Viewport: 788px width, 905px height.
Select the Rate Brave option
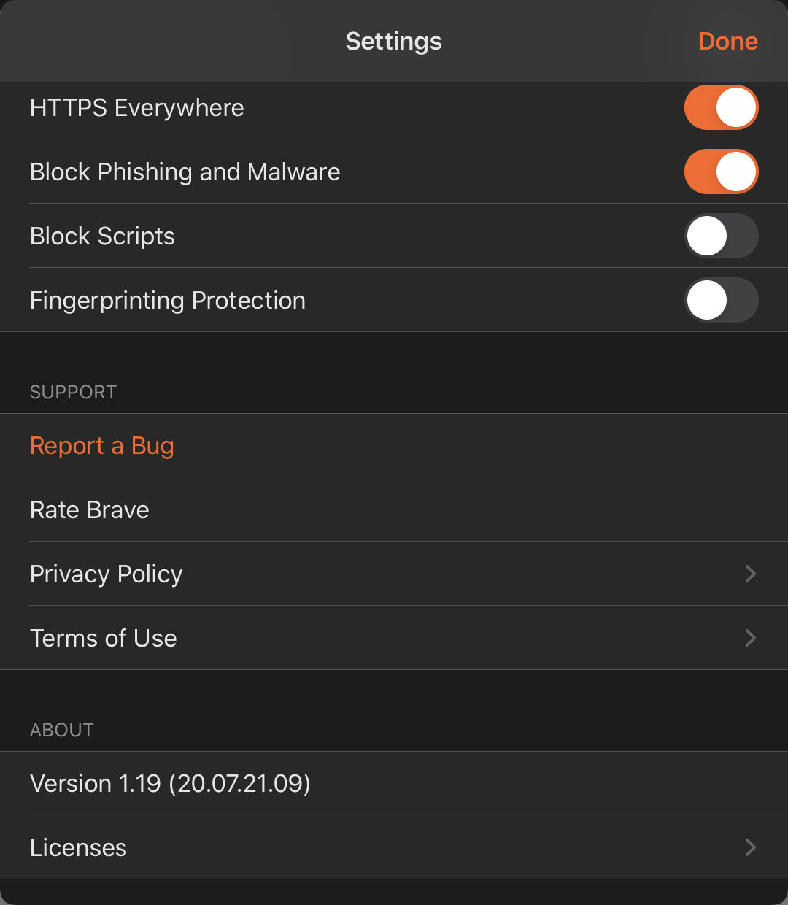(90, 509)
